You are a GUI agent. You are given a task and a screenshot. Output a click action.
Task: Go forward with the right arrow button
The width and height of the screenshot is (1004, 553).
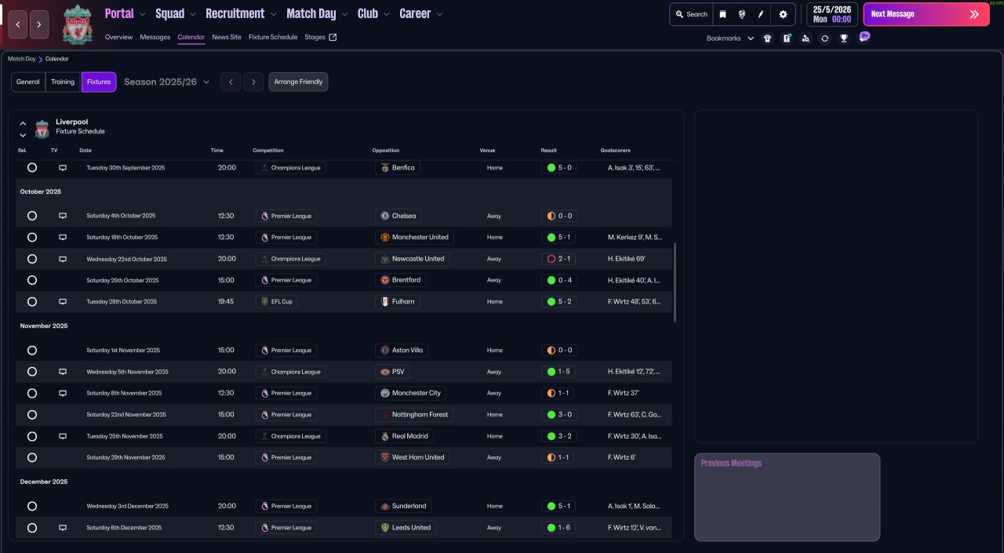tap(39, 25)
